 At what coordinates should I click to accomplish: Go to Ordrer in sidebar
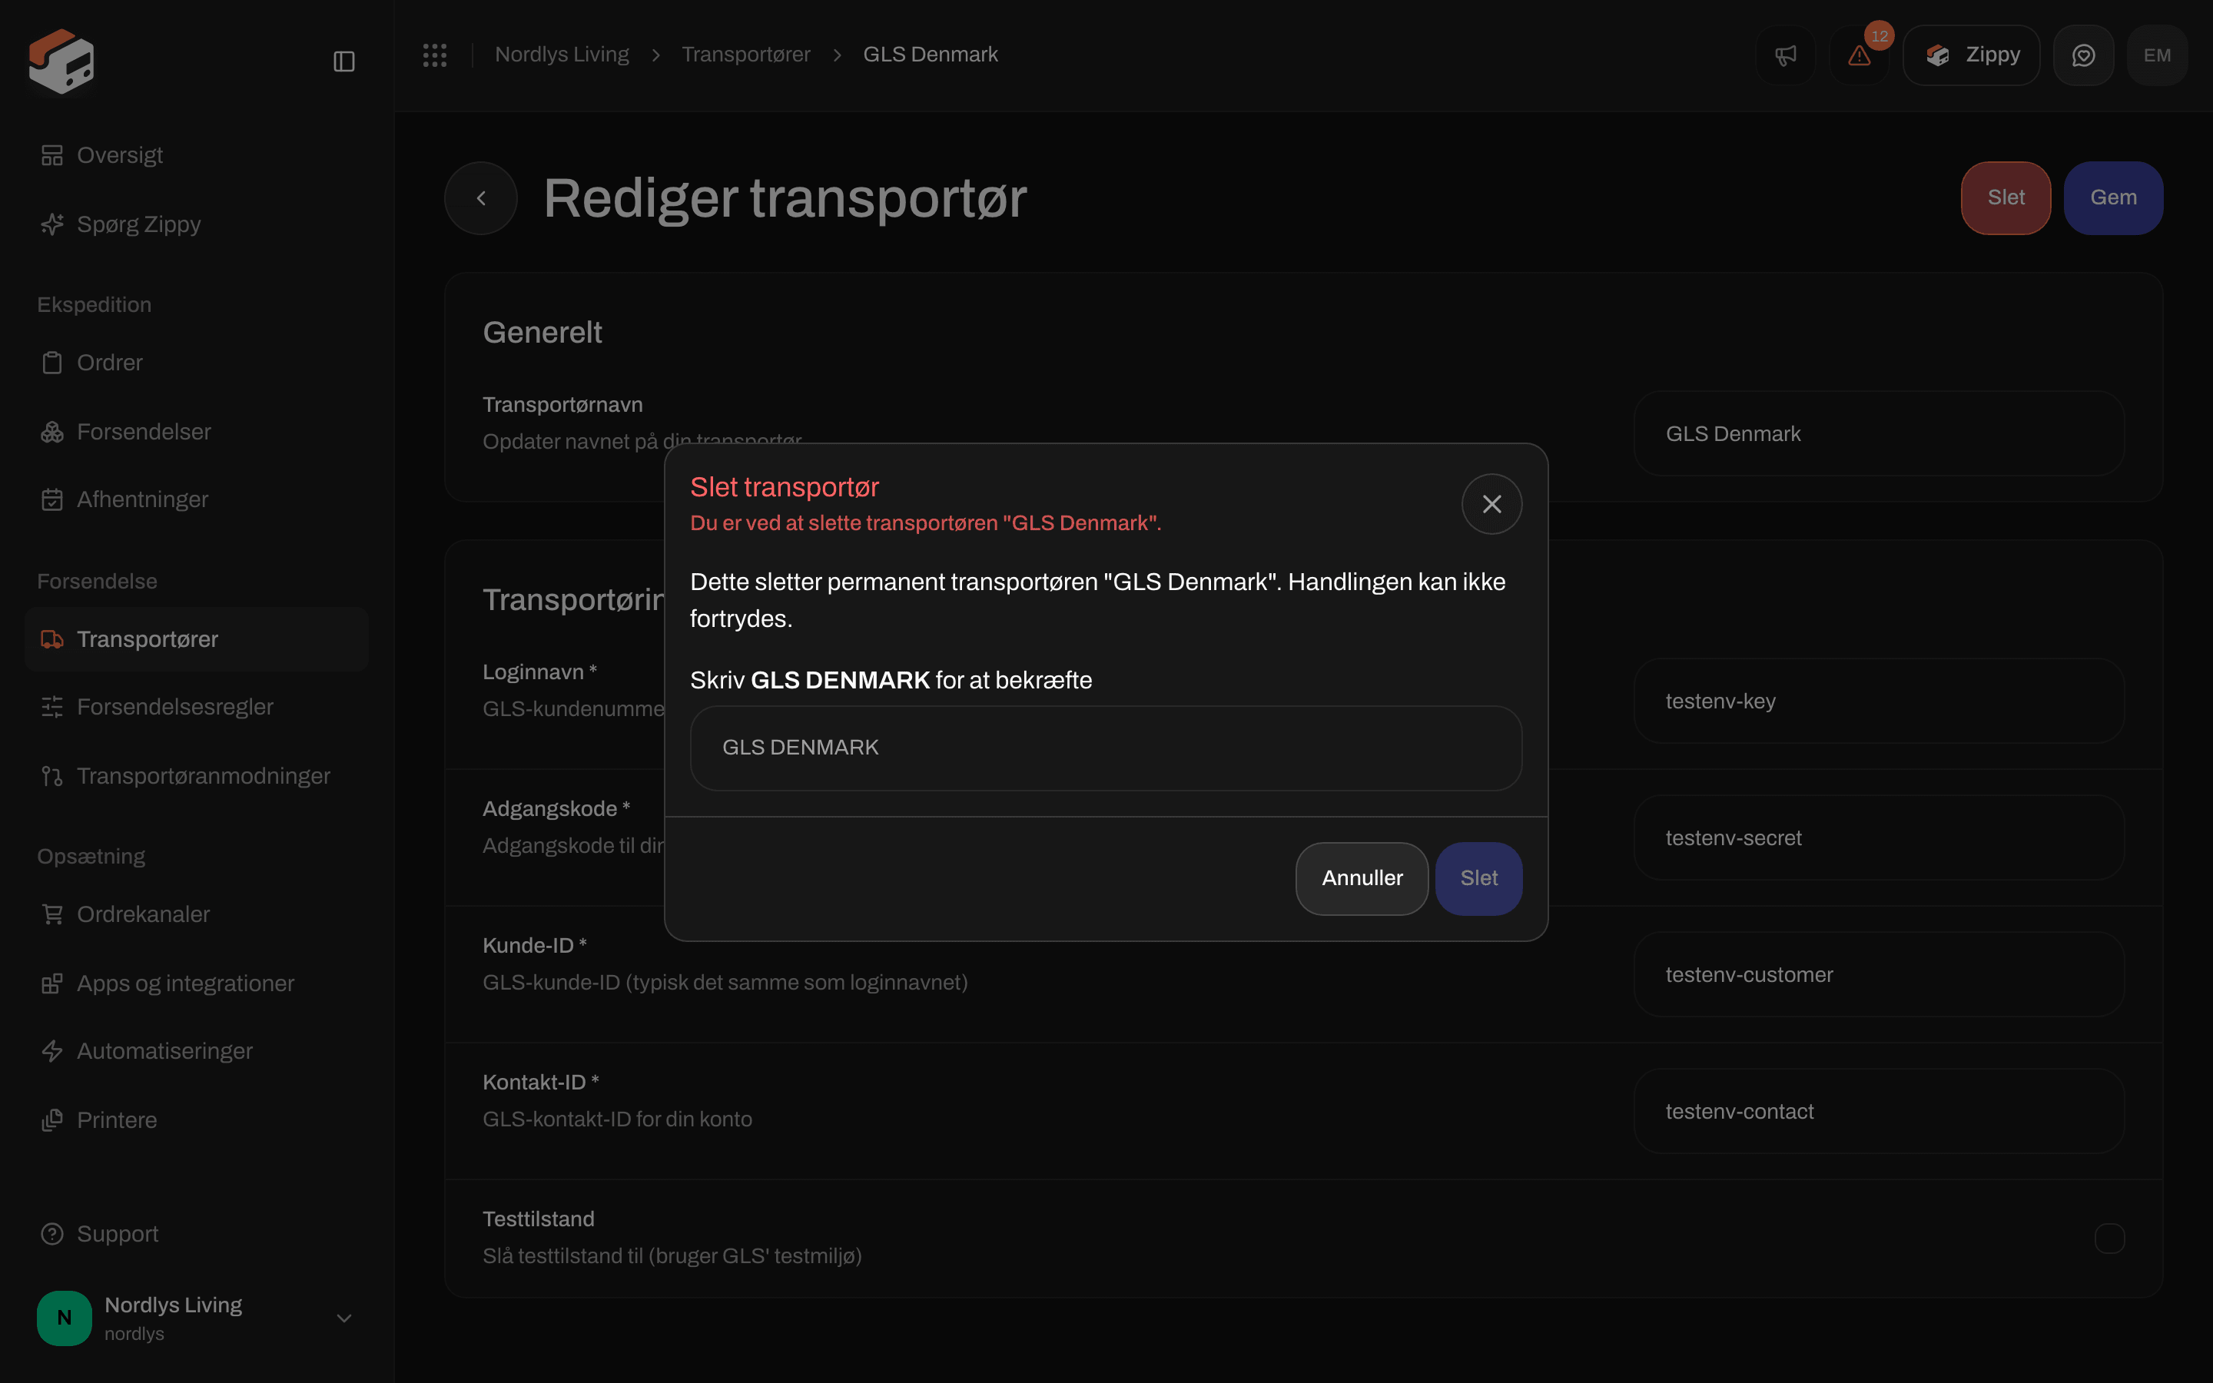point(197,362)
